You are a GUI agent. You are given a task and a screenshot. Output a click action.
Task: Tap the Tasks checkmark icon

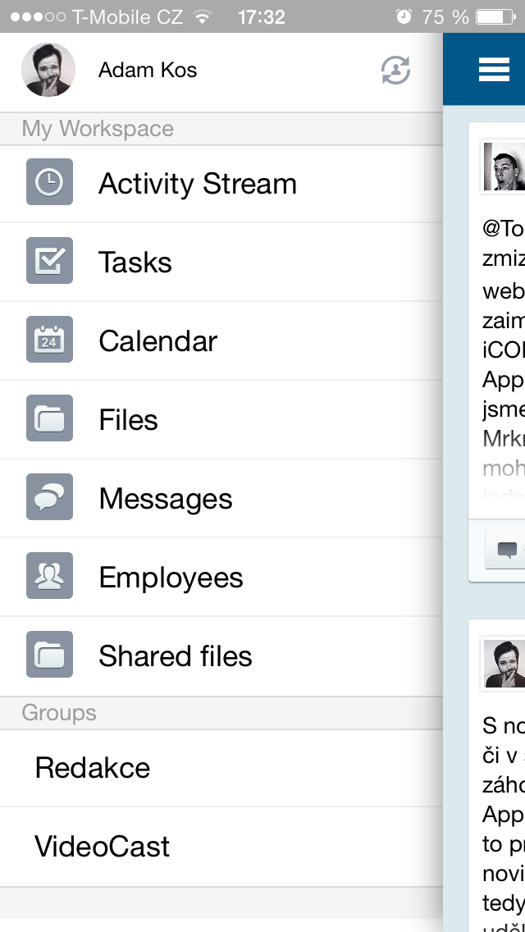49,261
